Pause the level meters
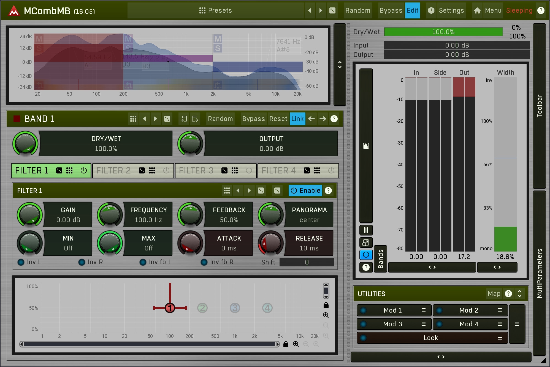The image size is (550, 367). (366, 230)
